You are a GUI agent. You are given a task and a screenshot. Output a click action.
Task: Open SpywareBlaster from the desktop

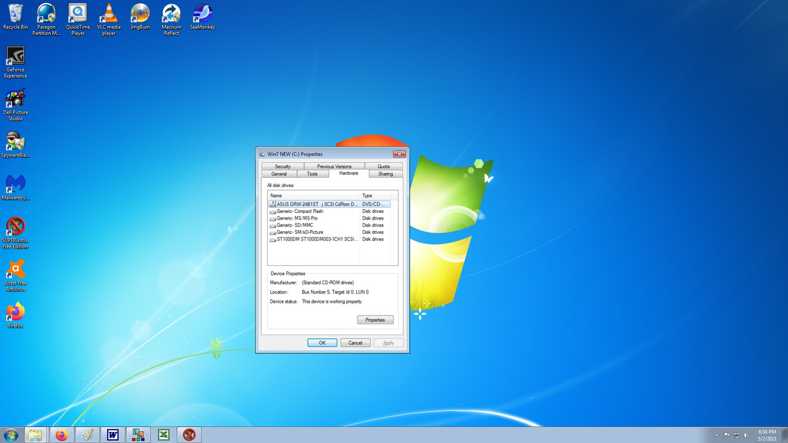[15, 142]
